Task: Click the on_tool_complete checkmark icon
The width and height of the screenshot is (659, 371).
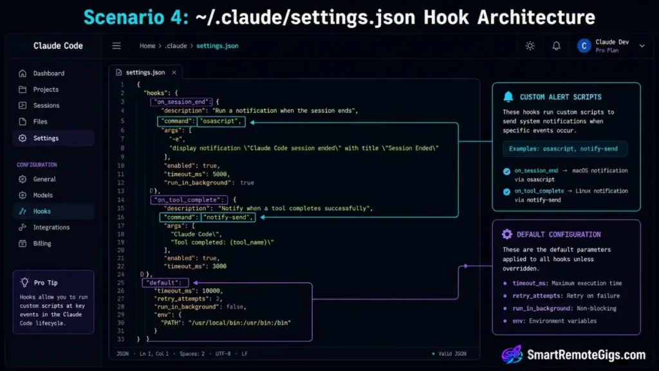Action: 506,192
